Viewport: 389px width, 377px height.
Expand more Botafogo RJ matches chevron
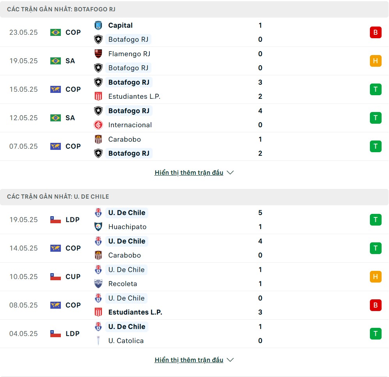click(230, 172)
